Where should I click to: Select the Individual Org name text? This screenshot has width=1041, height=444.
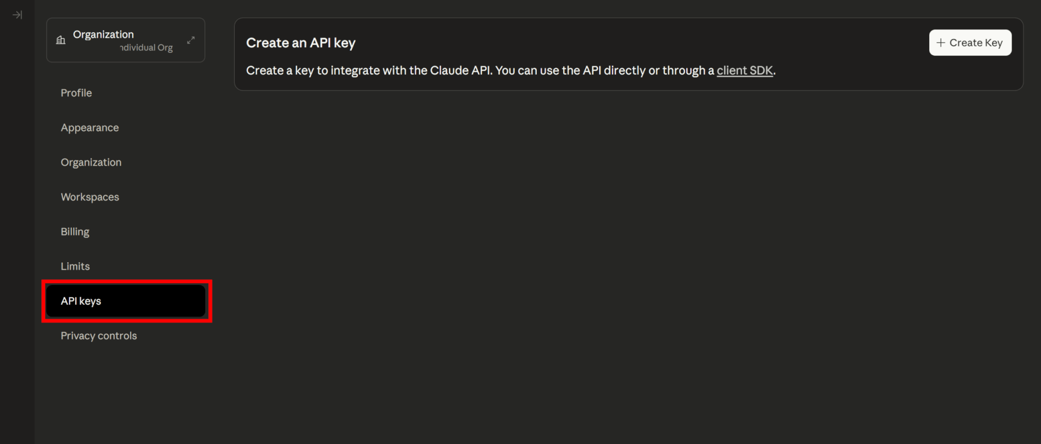click(x=146, y=48)
